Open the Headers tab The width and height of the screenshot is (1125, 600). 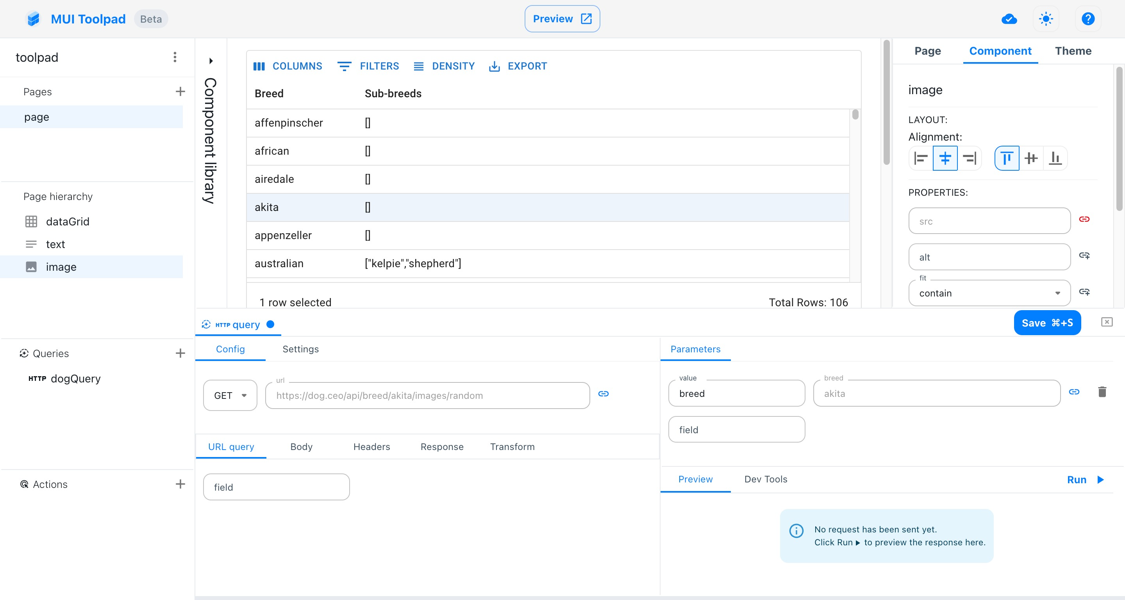371,446
